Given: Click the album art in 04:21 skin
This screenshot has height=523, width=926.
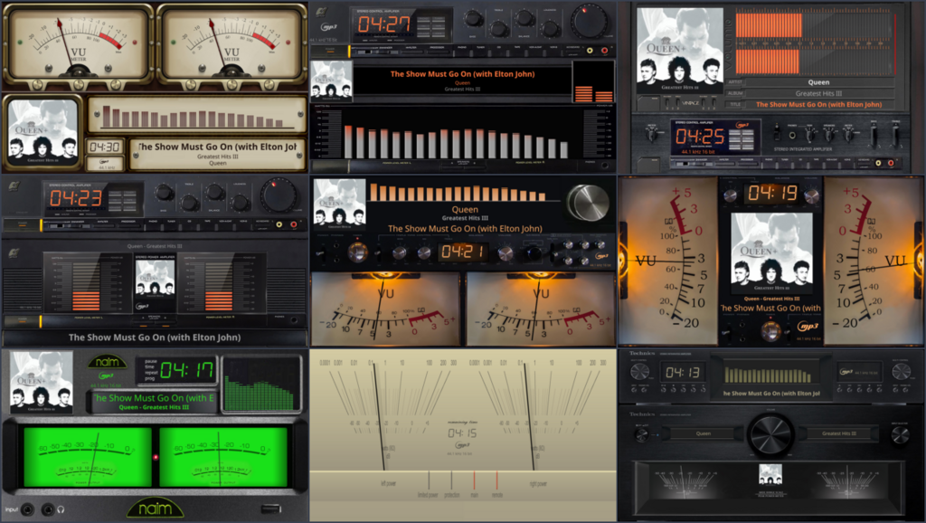Looking at the screenshot, I should (339, 204).
